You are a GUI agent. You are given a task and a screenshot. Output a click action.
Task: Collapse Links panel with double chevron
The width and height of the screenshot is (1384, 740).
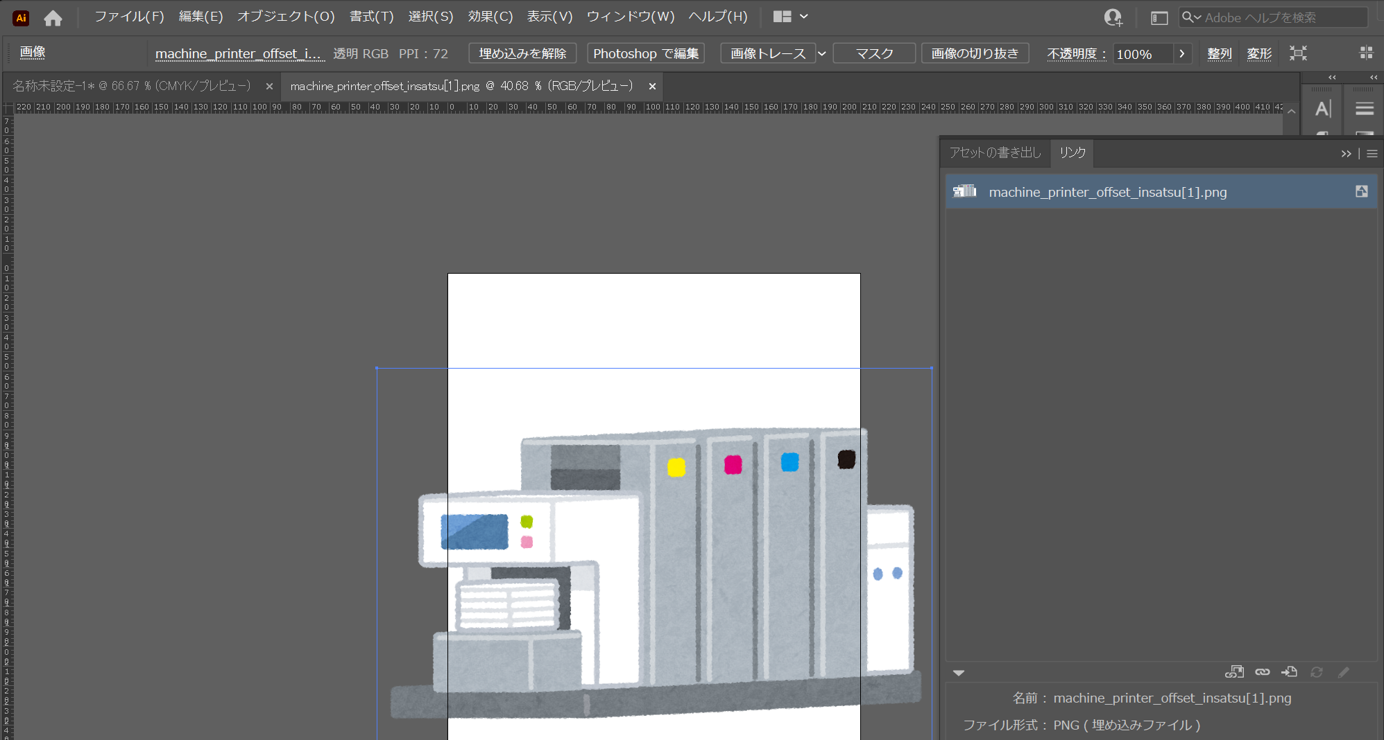tap(1346, 154)
